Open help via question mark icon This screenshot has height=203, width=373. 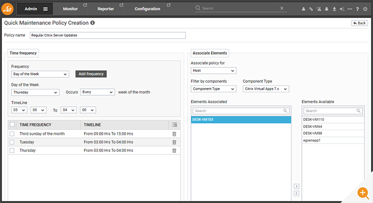[357, 9]
